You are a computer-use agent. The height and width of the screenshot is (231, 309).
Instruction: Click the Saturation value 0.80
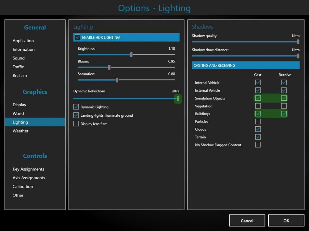171,74
